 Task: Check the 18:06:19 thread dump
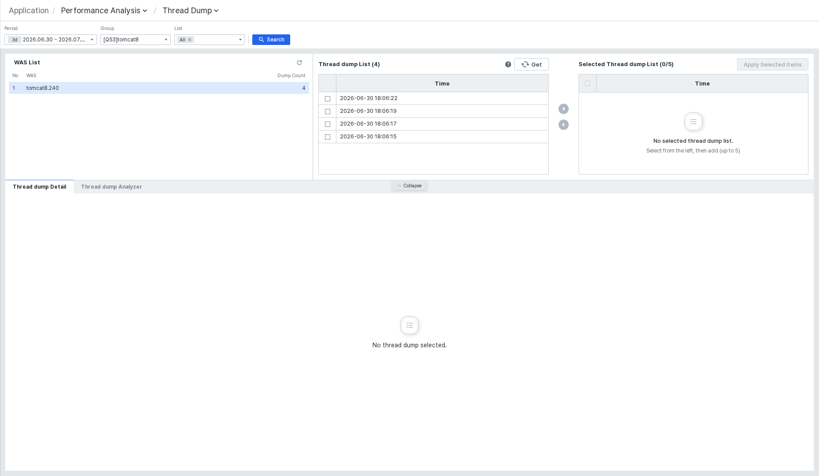(328, 112)
